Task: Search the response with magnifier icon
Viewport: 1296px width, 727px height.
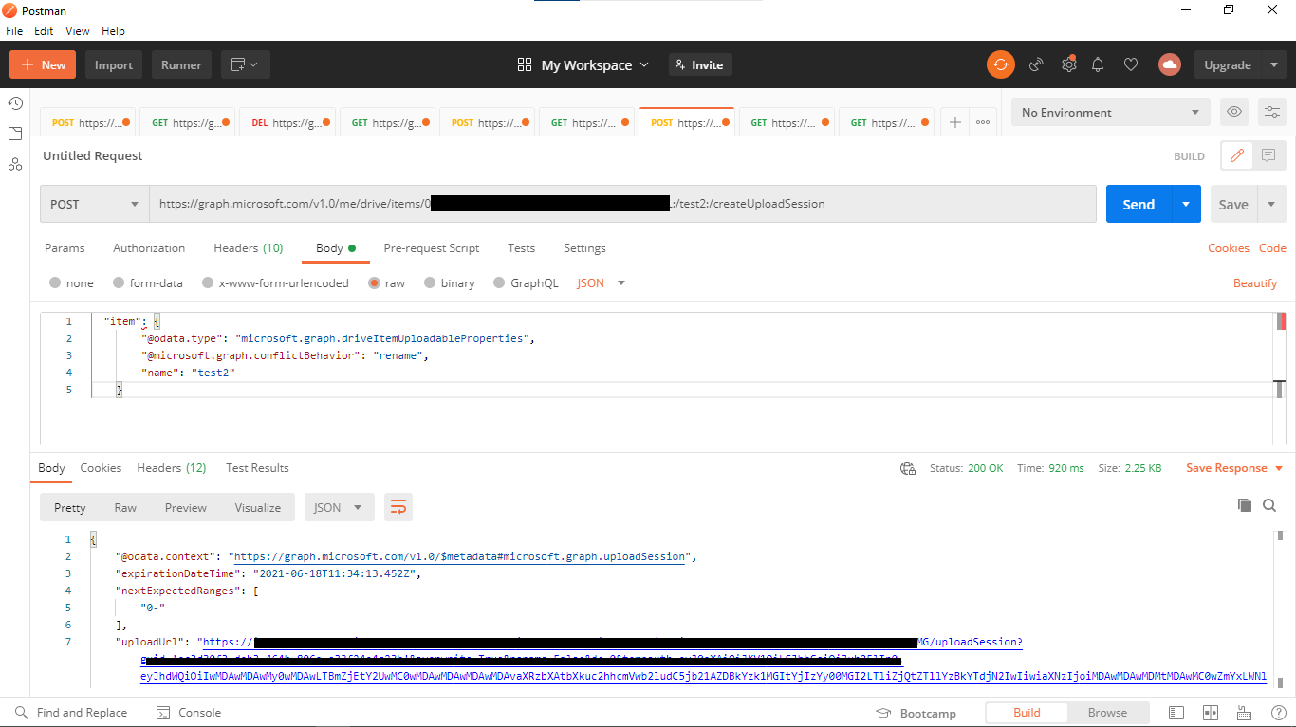Action: click(1269, 505)
